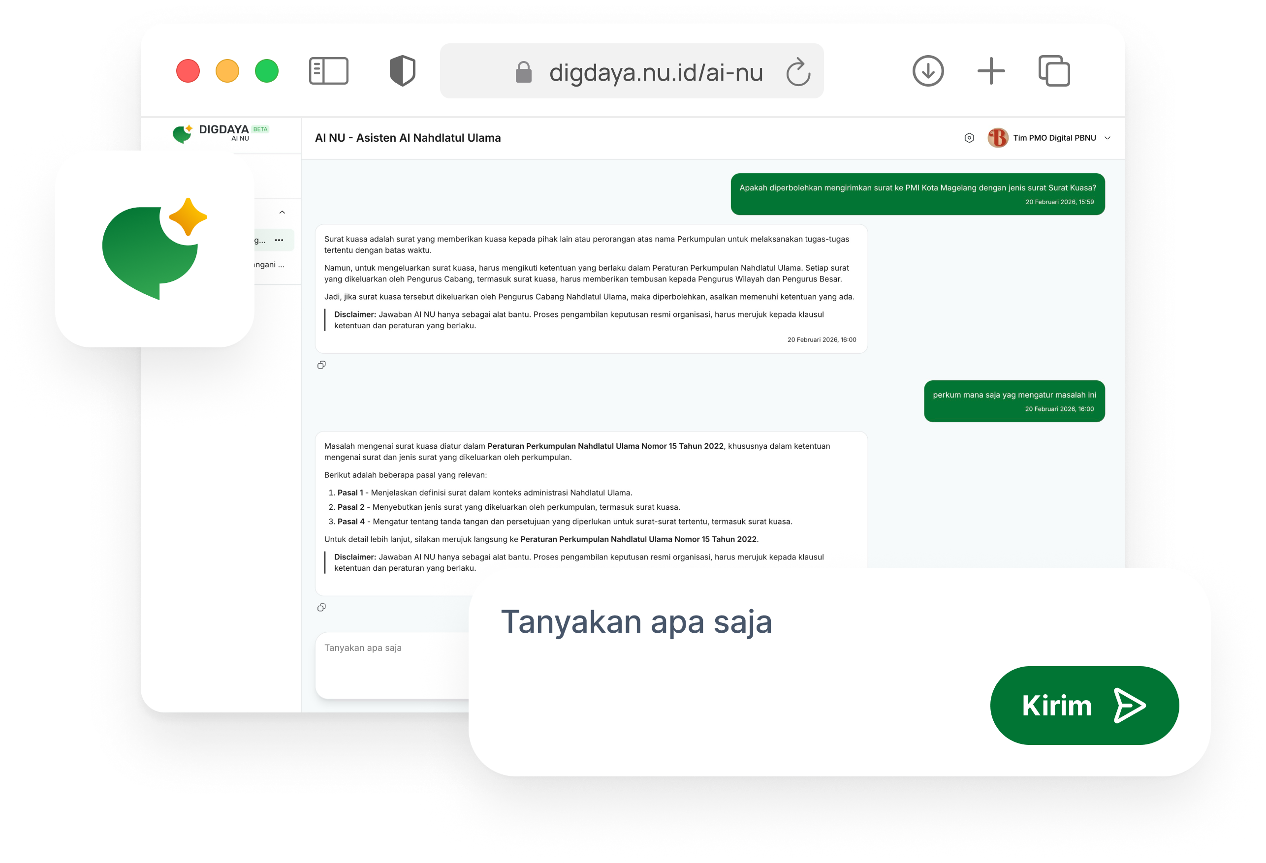Click the Tim PMO Digital PBNU avatar

pos(996,138)
